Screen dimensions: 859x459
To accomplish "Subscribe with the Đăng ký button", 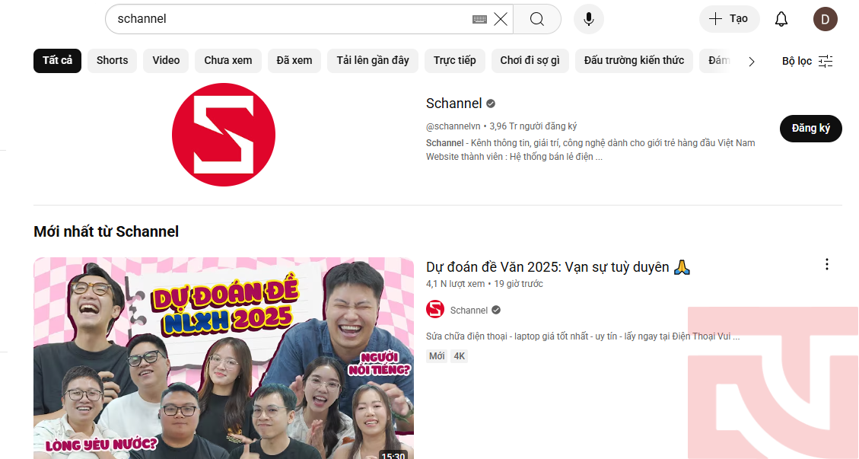I will click(811, 129).
